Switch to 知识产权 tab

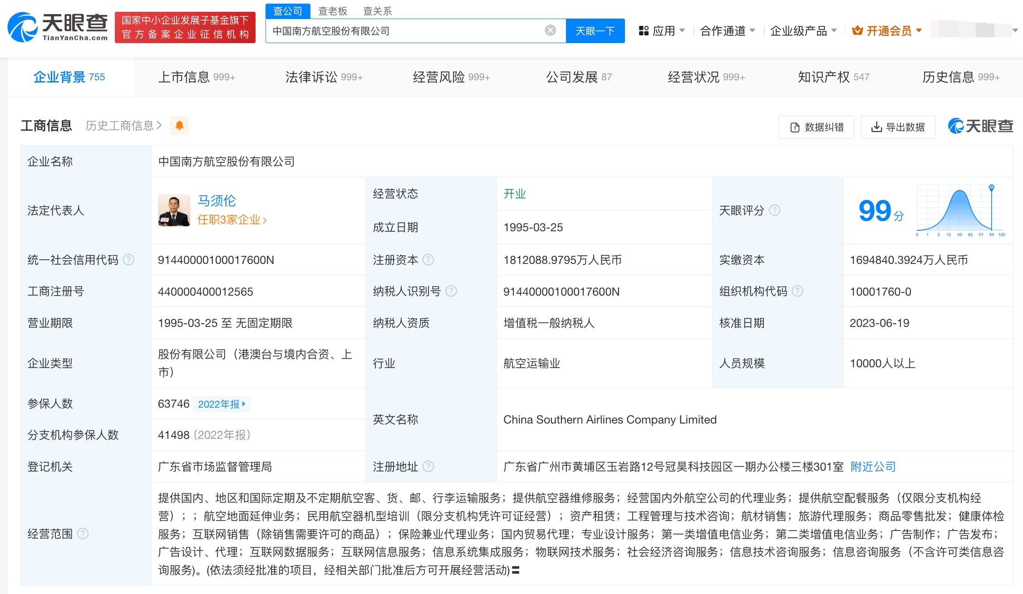pyautogui.click(x=834, y=77)
